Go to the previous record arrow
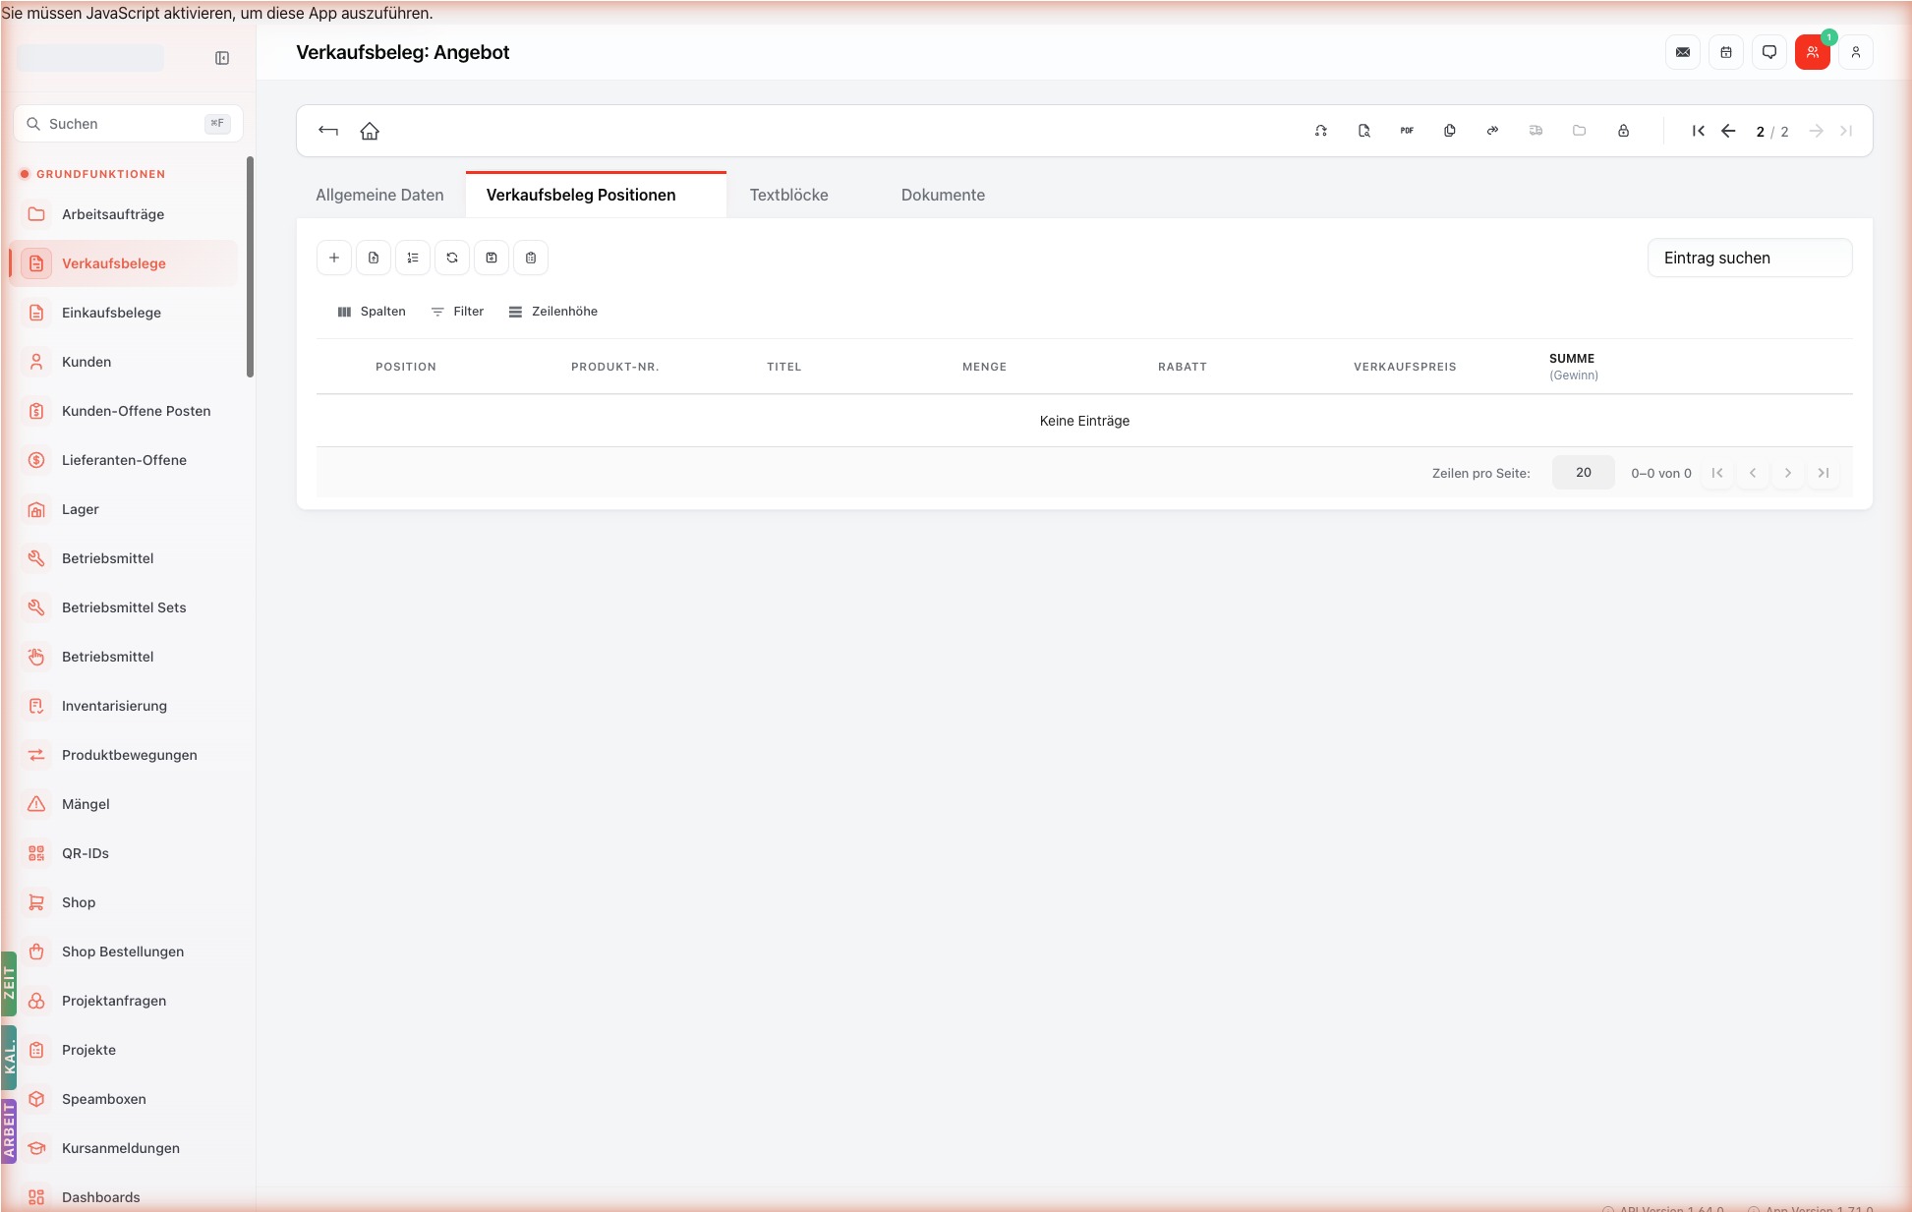The height and width of the screenshot is (1212, 1912). pos(1728,131)
